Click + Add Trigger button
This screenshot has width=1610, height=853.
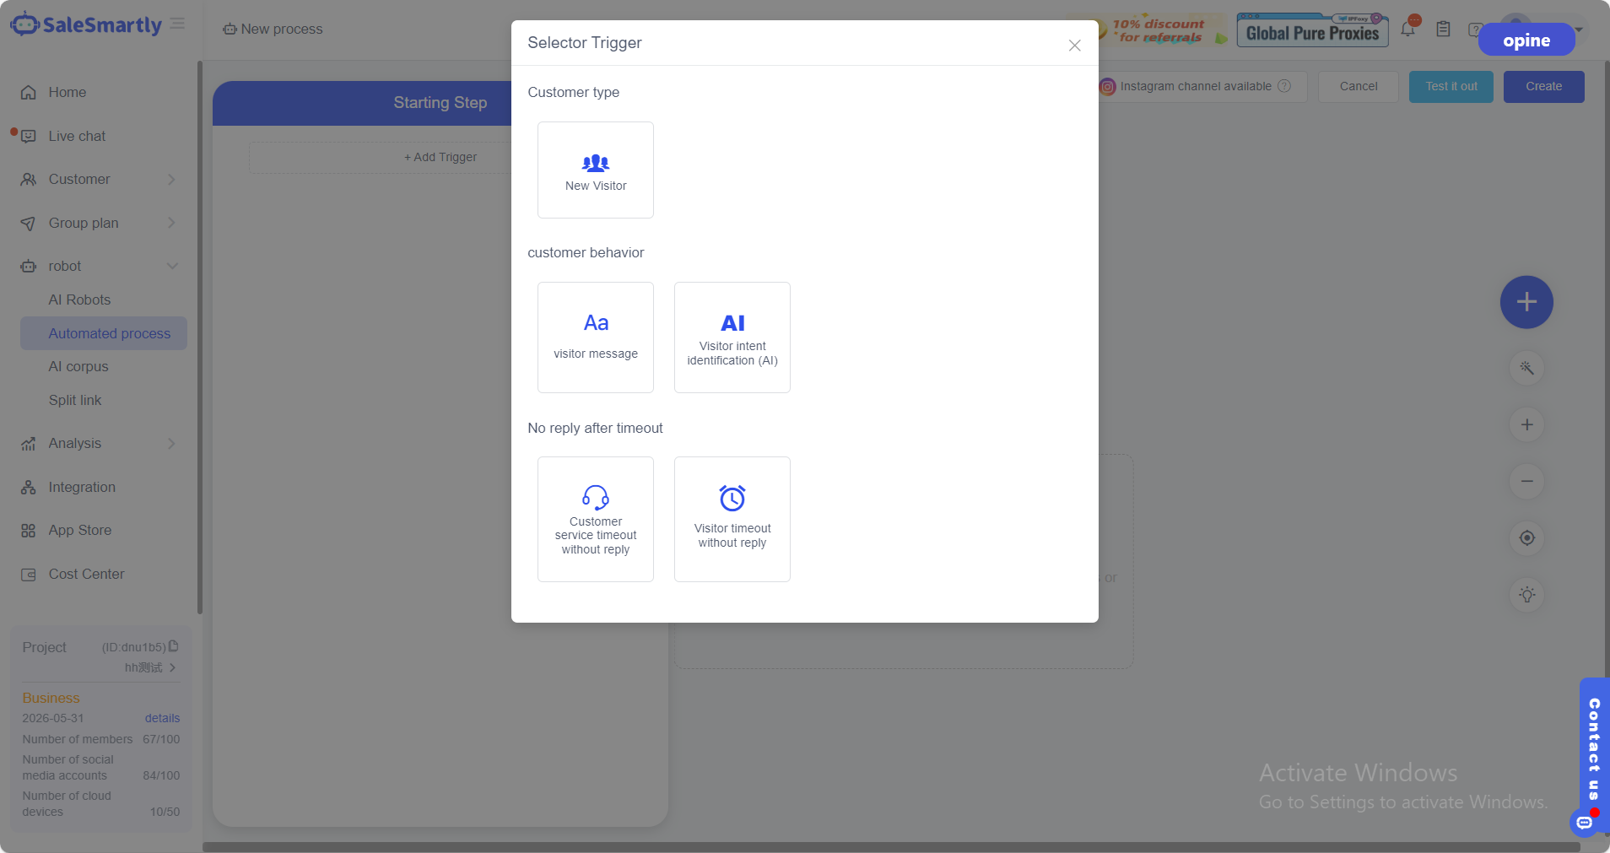click(440, 157)
